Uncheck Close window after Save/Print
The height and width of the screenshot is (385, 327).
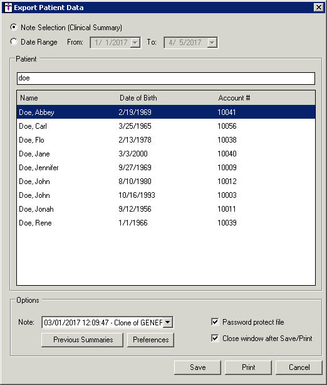point(215,338)
